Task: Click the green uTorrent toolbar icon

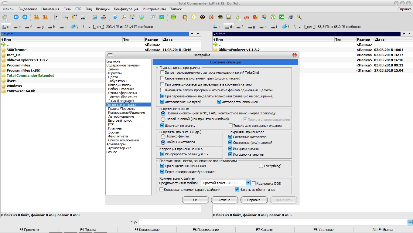Action: [x=273, y=17]
